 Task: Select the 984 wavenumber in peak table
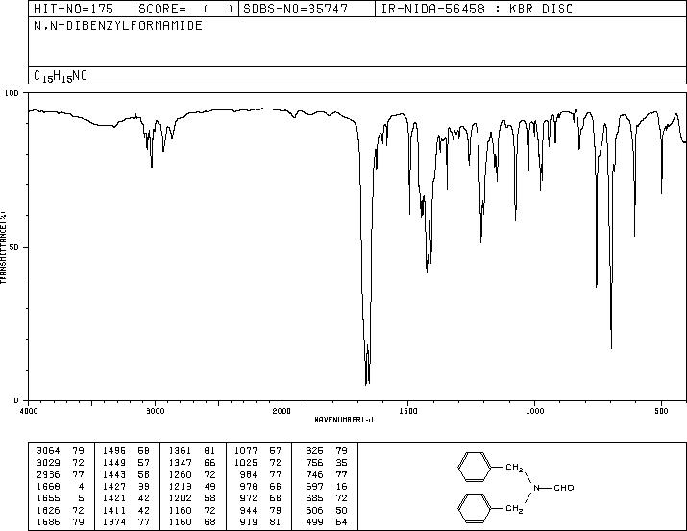[x=249, y=474]
